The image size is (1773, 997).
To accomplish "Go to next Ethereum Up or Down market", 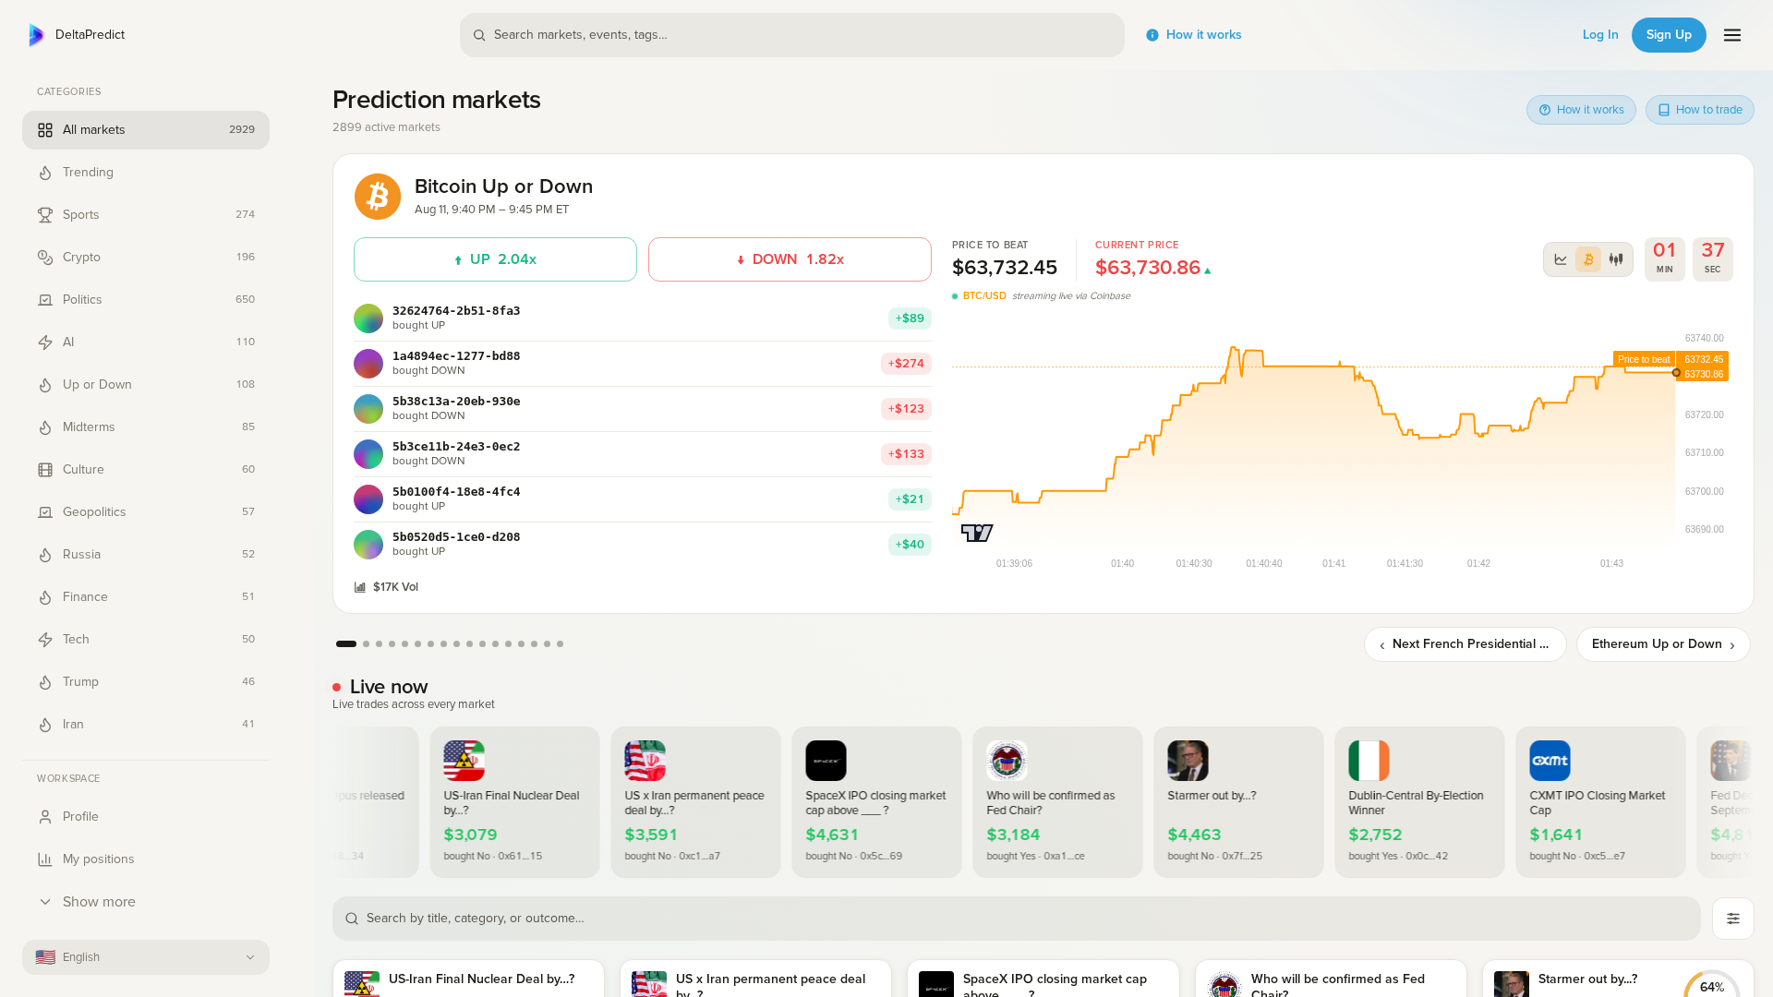I will 1663,644.
